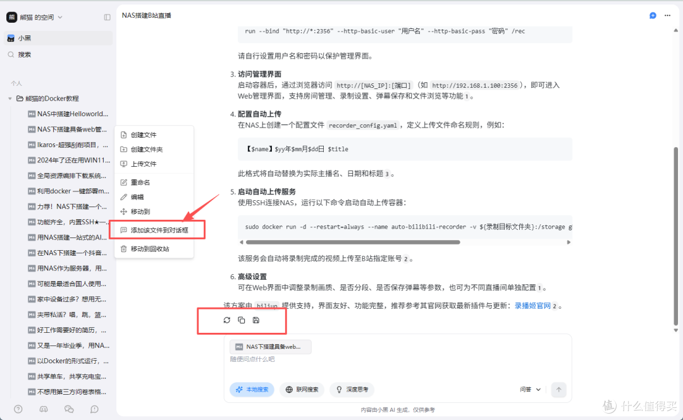The width and height of the screenshot is (683, 420).
Task: Collapse the sidebar panel icon
Action: coord(107,17)
